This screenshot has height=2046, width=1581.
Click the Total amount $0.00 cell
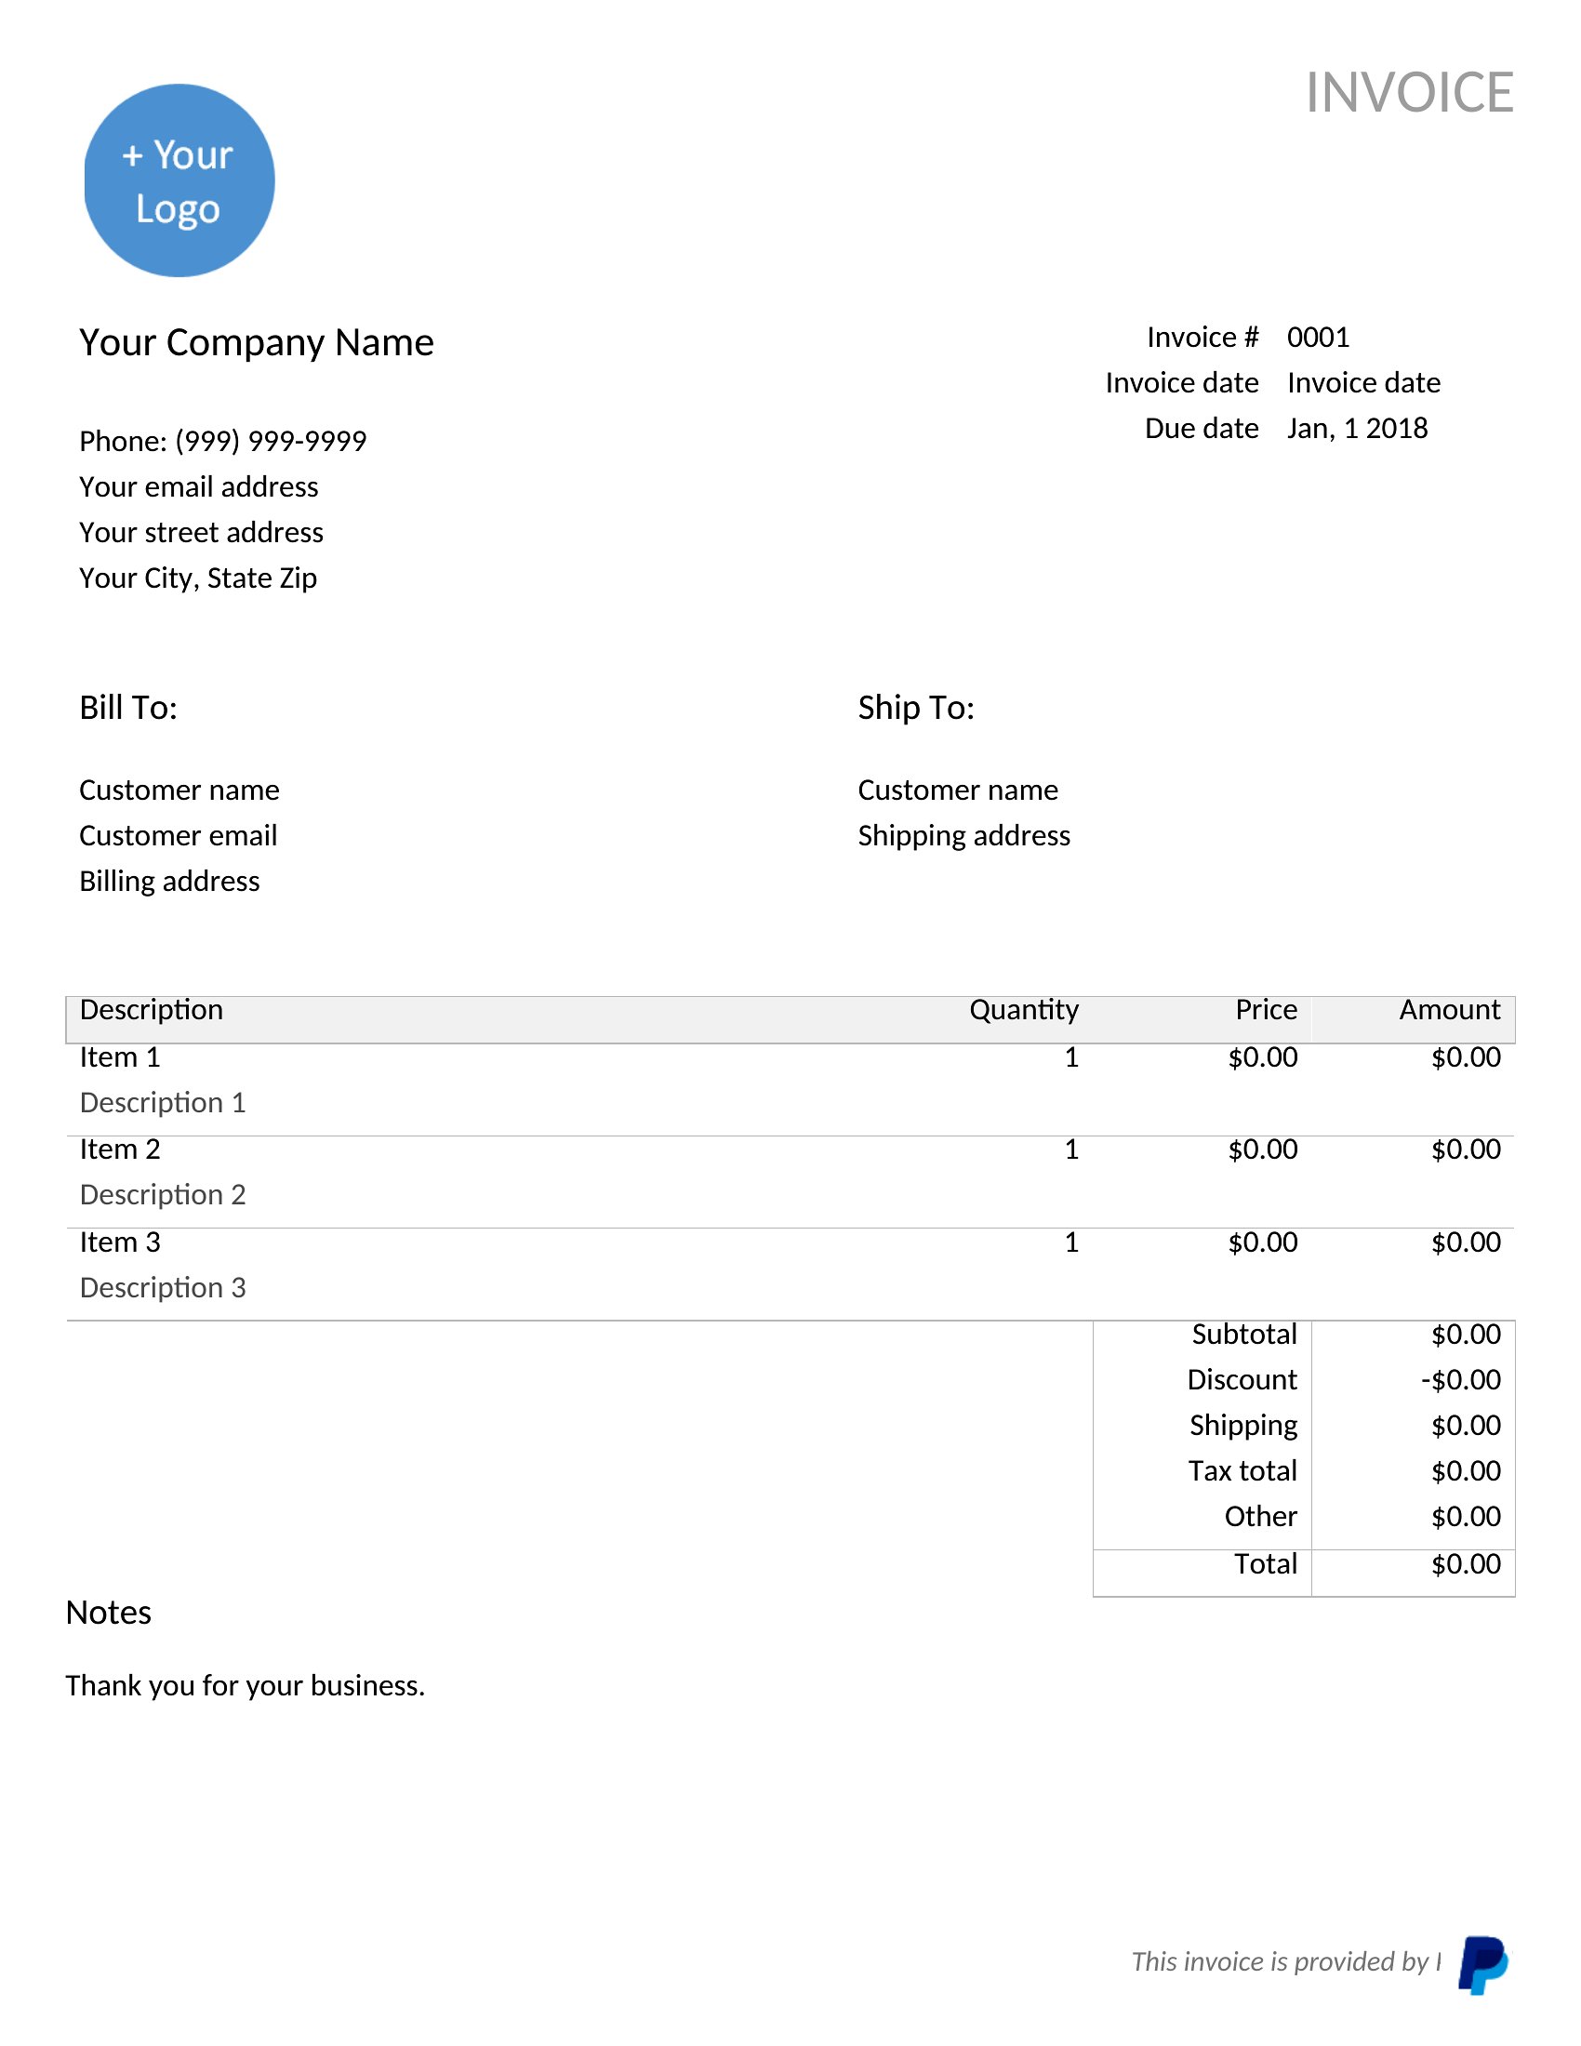1466,1564
